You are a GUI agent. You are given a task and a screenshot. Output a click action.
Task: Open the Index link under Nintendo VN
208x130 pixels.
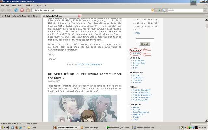point(136,75)
